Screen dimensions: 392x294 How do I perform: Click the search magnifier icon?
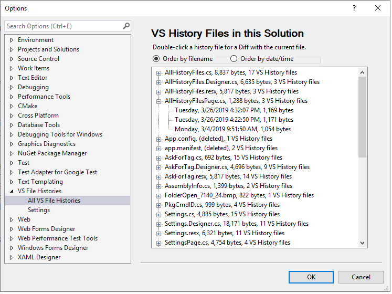[126, 26]
